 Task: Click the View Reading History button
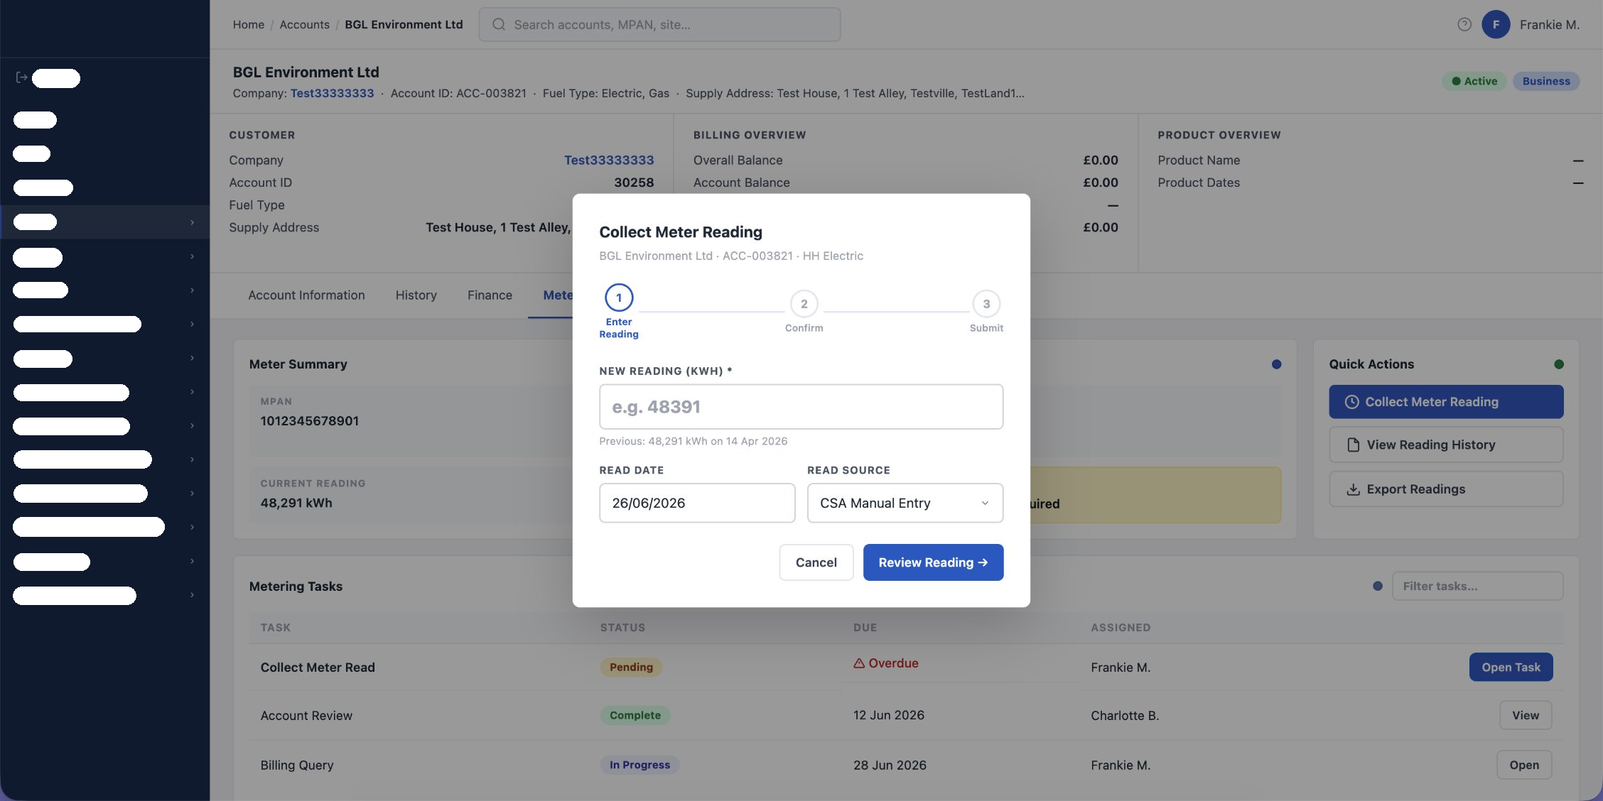[1446, 445]
